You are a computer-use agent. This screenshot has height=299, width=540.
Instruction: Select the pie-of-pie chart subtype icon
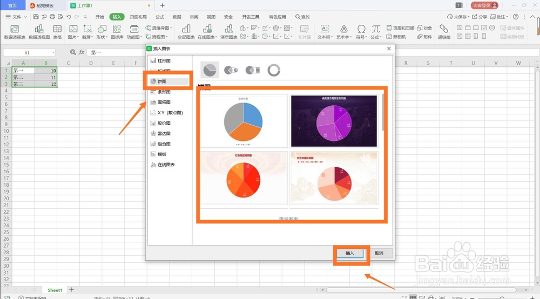click(231, 70)
